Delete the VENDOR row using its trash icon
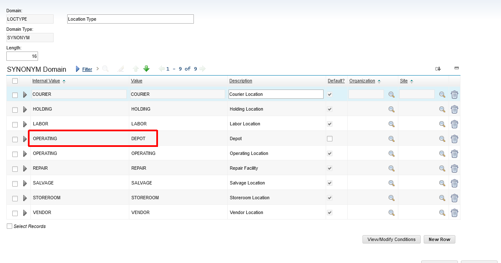Viewport: 501px width, 263px height. [454, 212]
